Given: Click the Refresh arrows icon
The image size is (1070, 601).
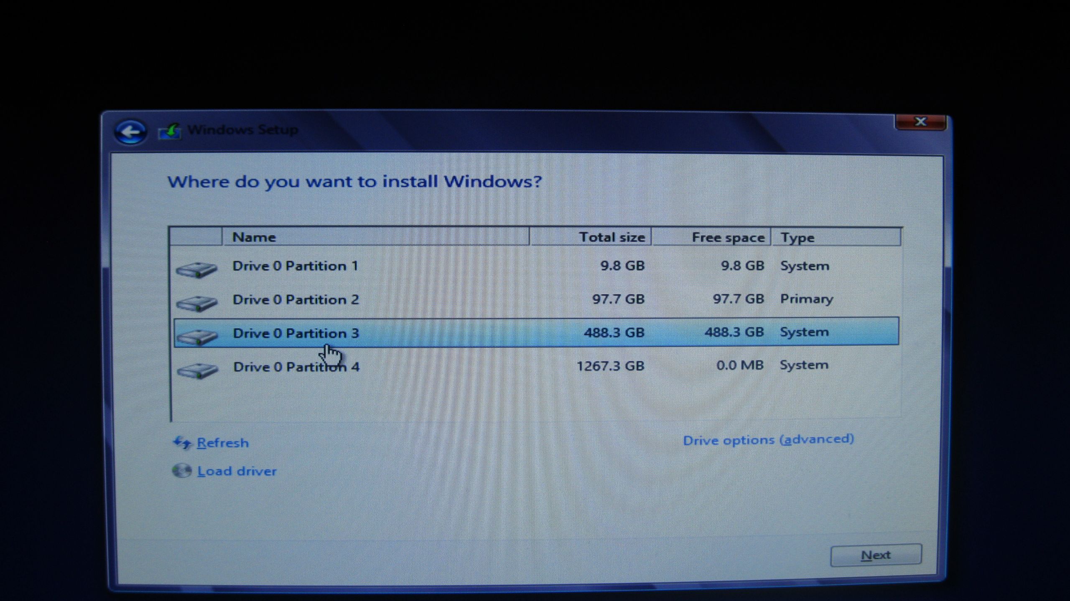Looking at the screenshot, I should tap(182, 442).
